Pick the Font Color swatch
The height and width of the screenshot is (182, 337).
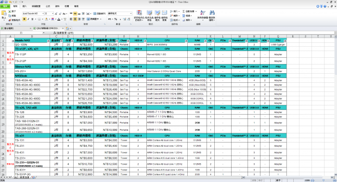coord(59,19)
